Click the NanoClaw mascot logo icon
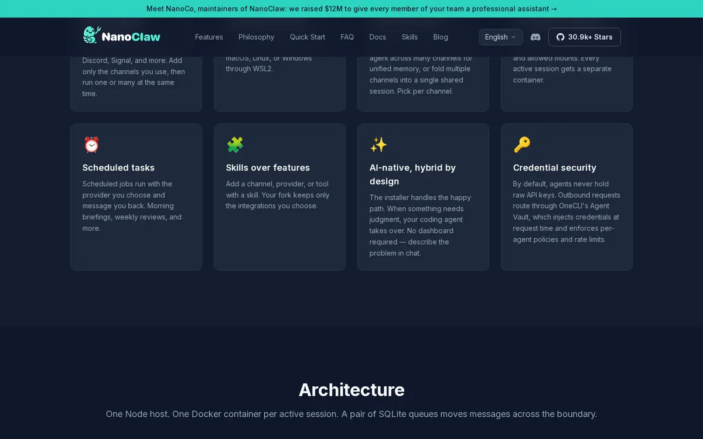The height and width of the screenshot is (439, 703). pyautogui.click(x=91, y=35)
